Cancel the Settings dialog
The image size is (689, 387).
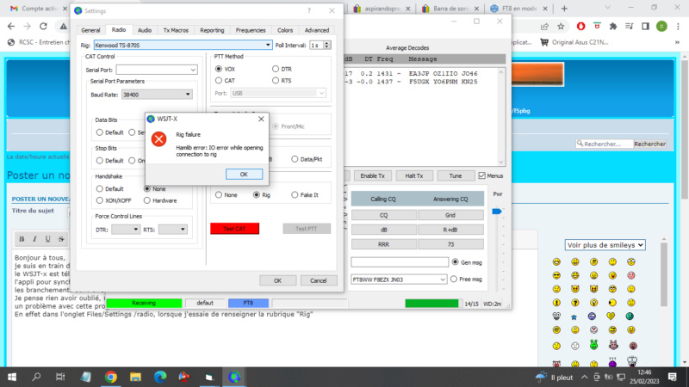click(318, 280)
